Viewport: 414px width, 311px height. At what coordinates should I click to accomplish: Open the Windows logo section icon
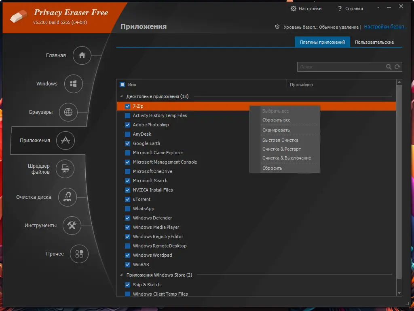pyautogui.click(x=74, y=84)
